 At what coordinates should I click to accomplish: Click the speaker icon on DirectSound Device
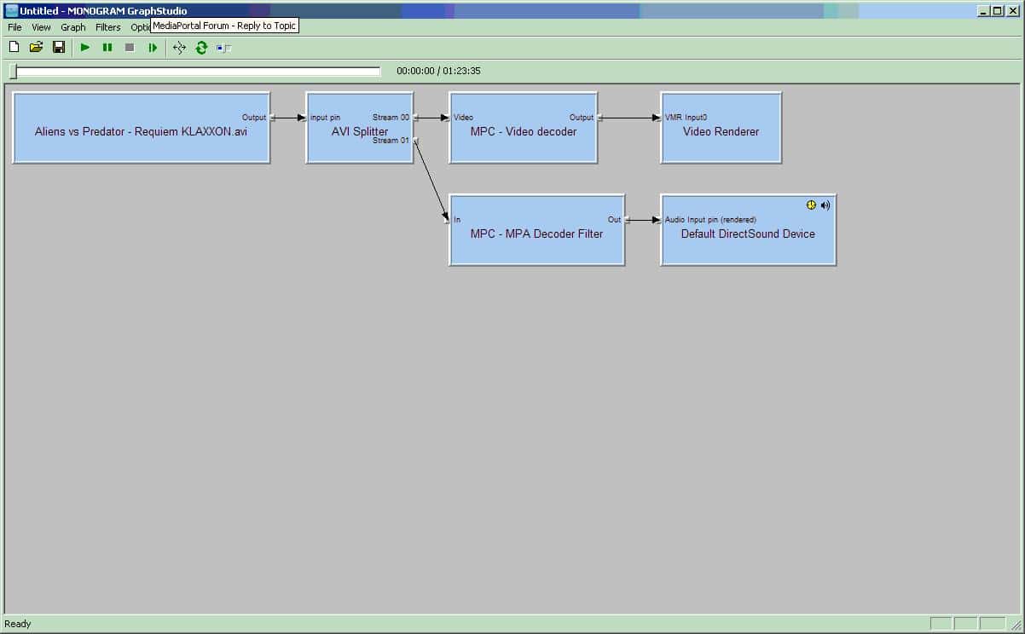(x=825, y=205)
